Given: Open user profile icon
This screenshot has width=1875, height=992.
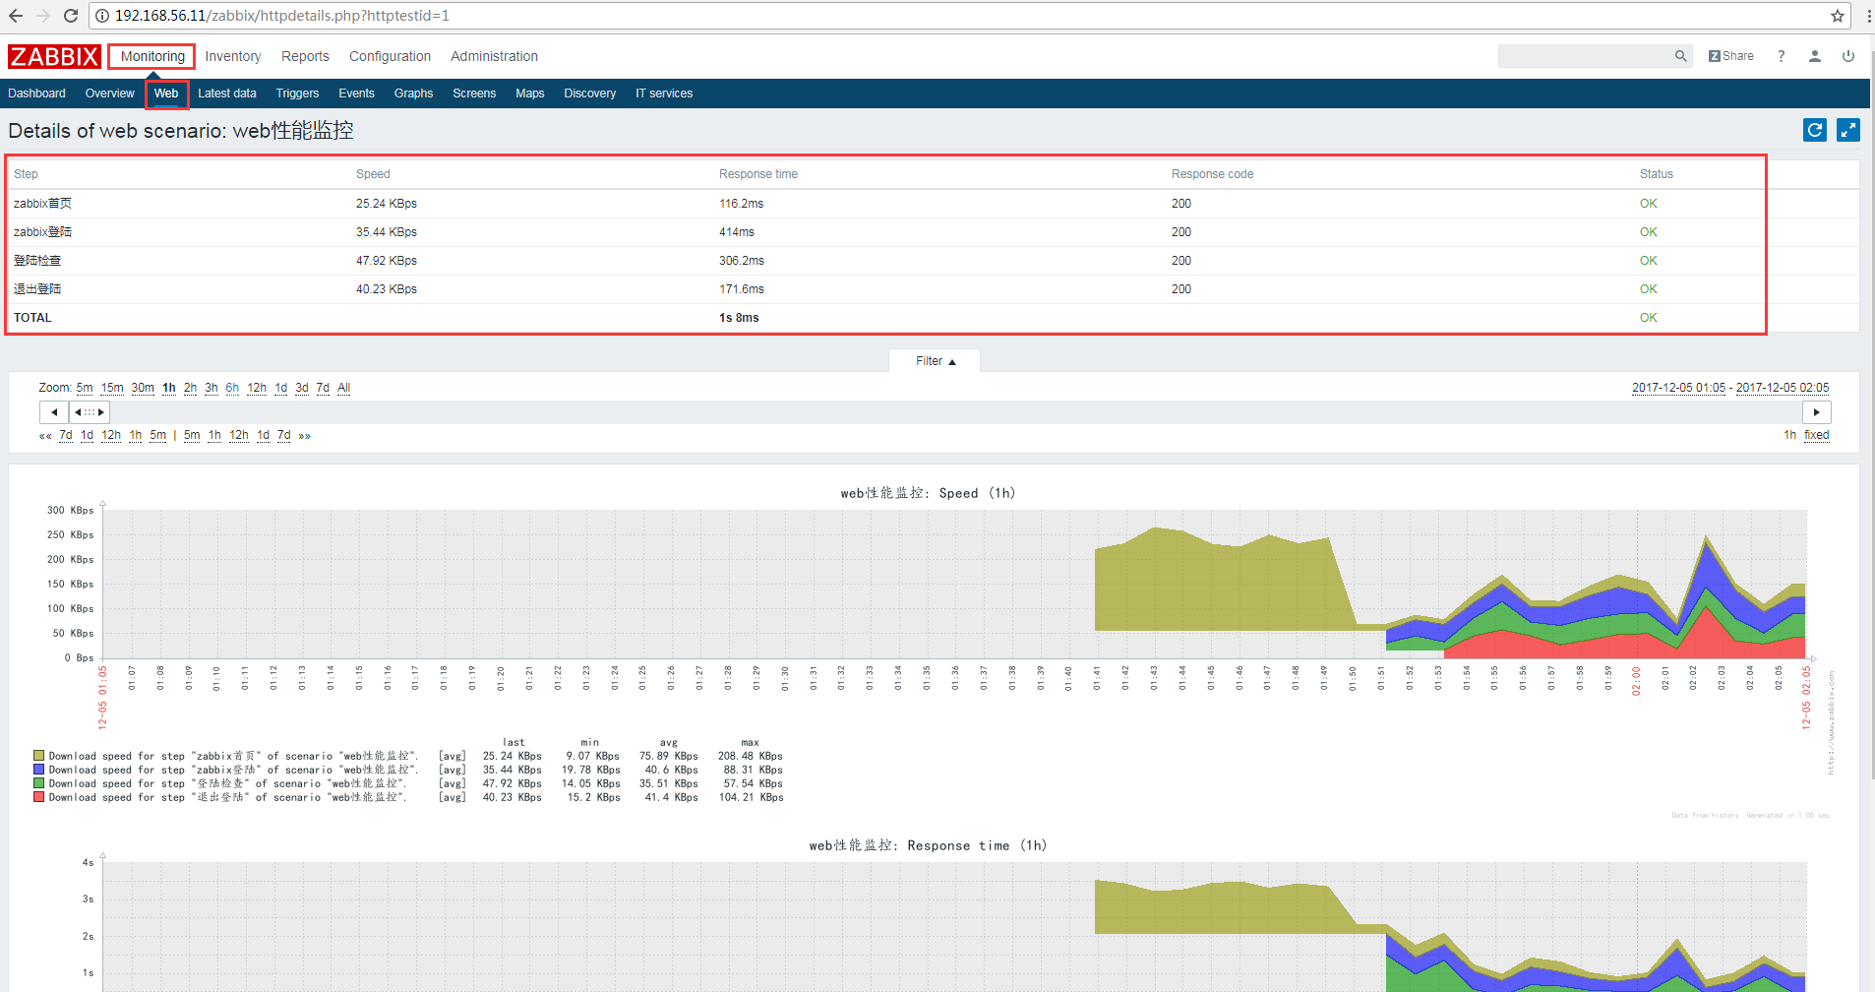Looking at the screenshot, I should 1815,56.
